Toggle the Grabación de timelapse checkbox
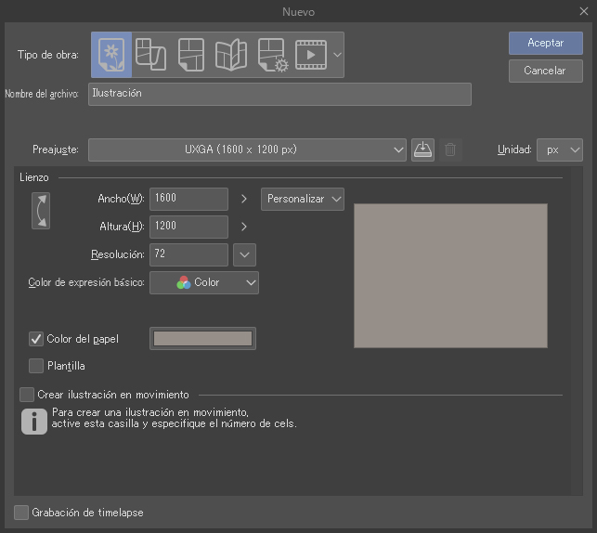Image resolution: width=597 pixels, height=533 pixels. coord(21,513)
